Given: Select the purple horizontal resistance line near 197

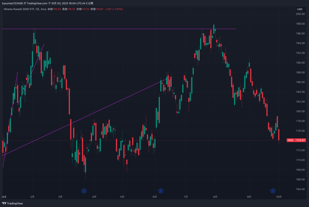Looking at the screenshot, I should [x=118, y=29].
